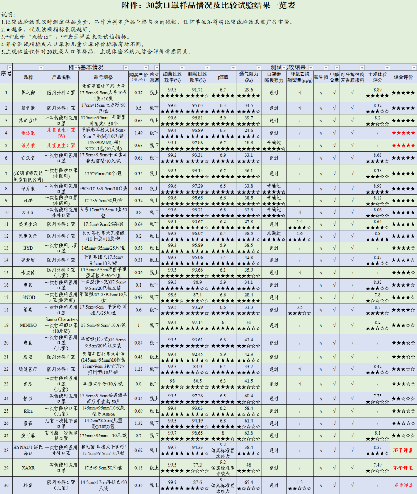Click the red brand cell 泰达康
The height and width of the screenshot is (494, 417).
pos(28,133)
